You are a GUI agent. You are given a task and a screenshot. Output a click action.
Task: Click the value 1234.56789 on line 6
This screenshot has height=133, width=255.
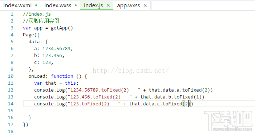tap(56, 49)
